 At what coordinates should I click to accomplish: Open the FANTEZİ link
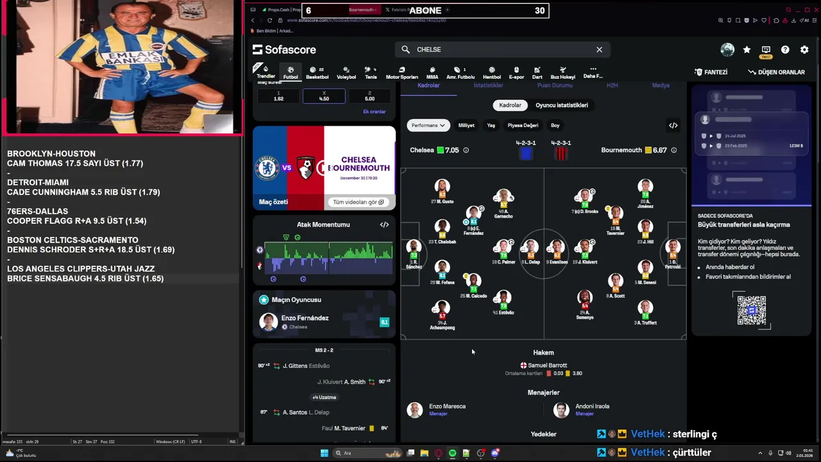711,73
